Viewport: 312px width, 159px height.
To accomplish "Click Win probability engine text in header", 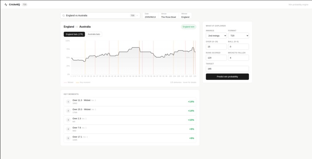I will click(x=298, y=5).
